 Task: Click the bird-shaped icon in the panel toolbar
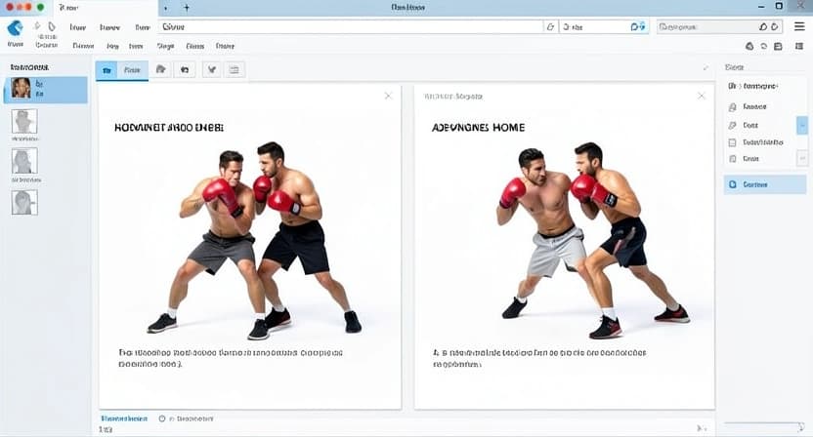pos(212,69)
